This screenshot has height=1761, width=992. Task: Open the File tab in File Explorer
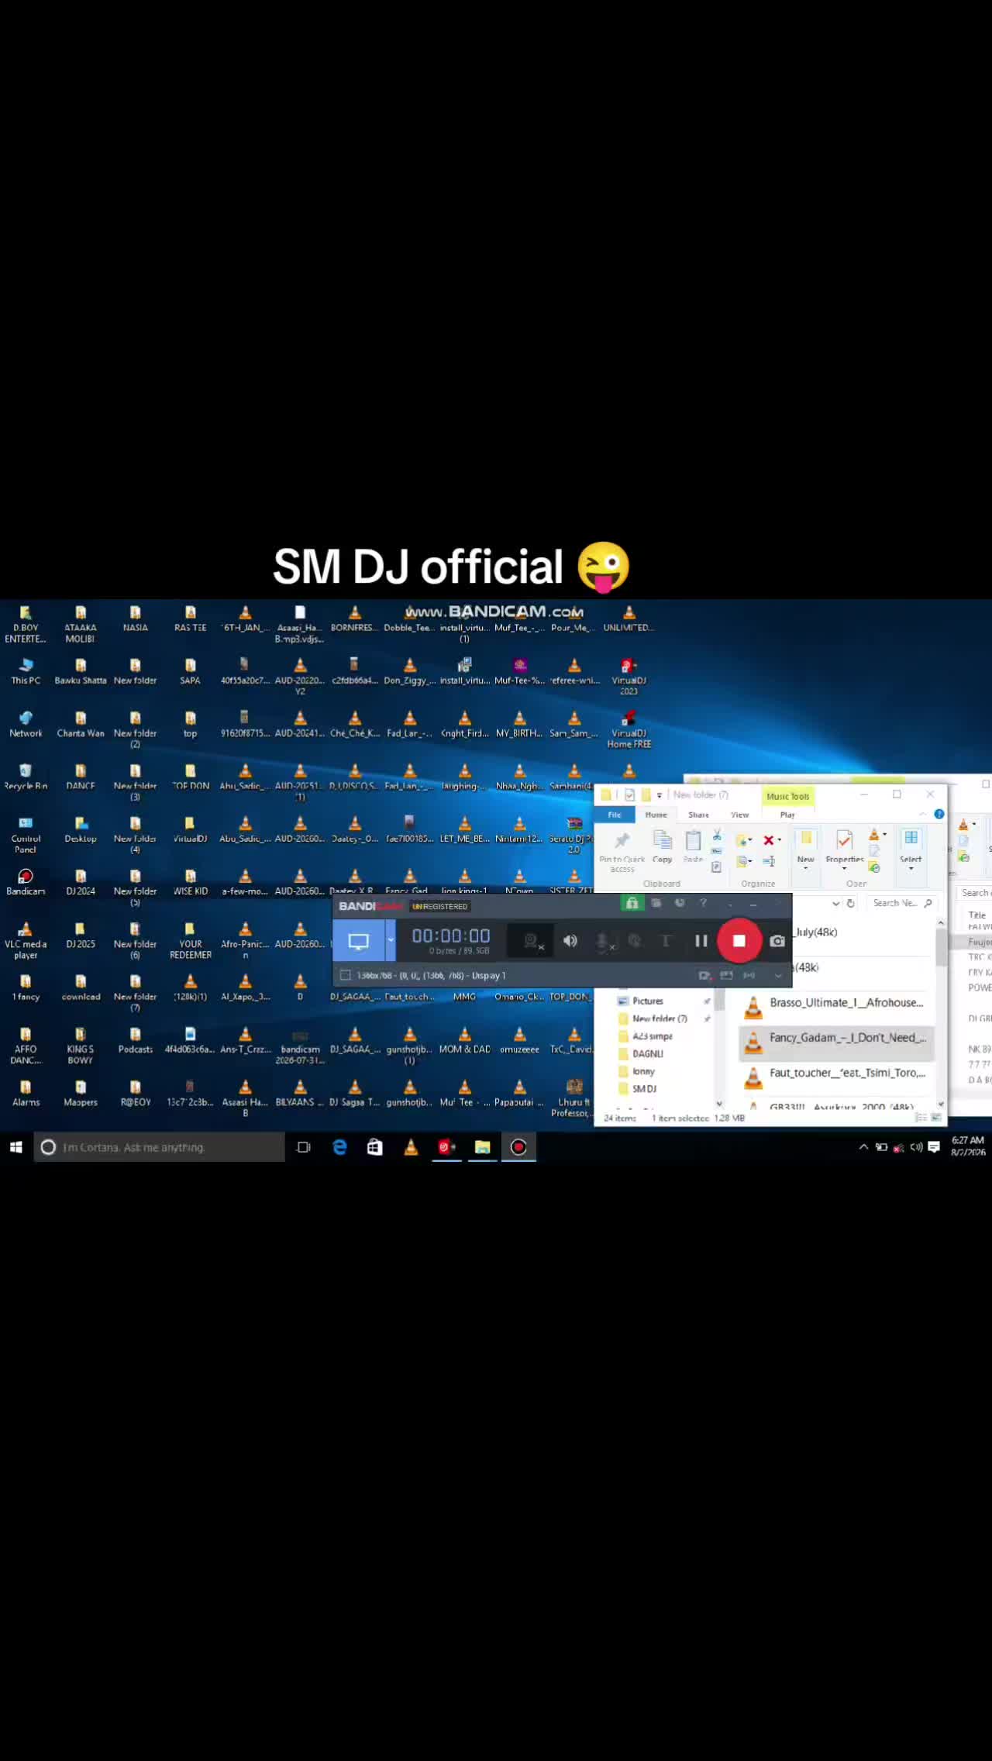tap(615, 815)
